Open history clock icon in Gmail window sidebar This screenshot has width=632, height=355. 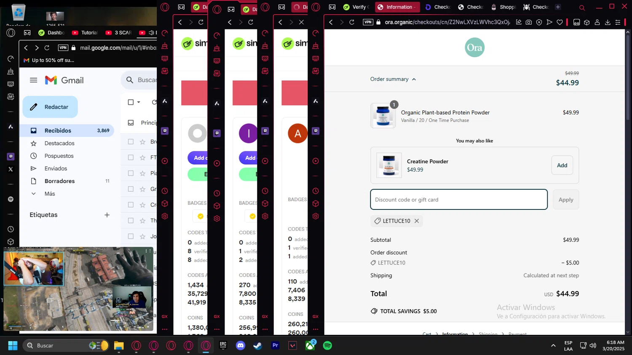point(11,229)
